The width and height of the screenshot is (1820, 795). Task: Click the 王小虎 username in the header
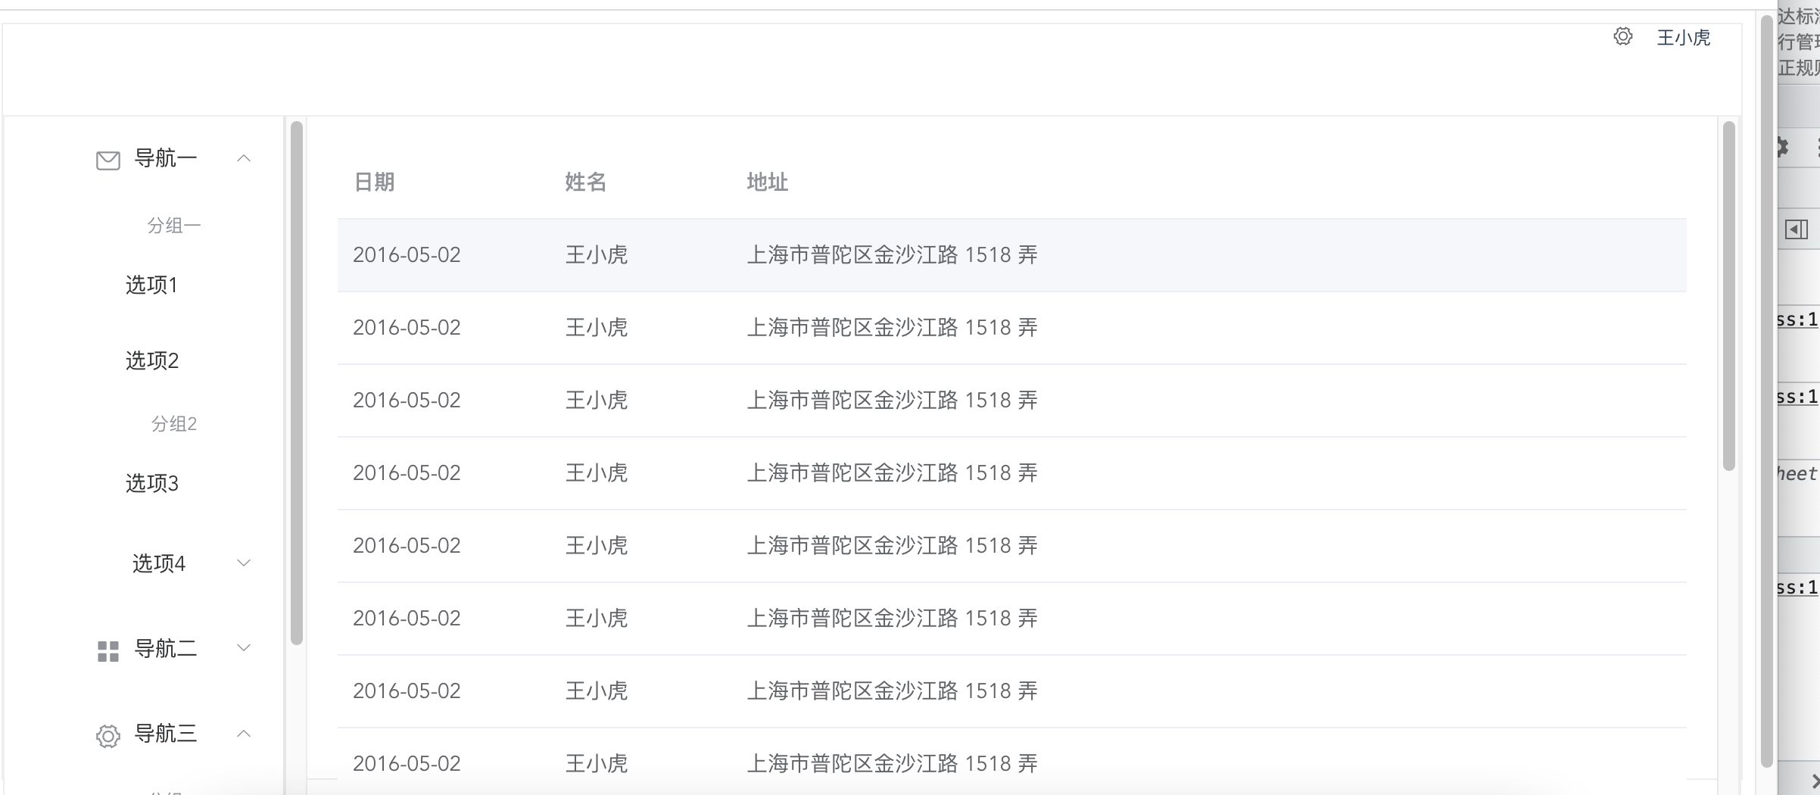[1682, 38]
